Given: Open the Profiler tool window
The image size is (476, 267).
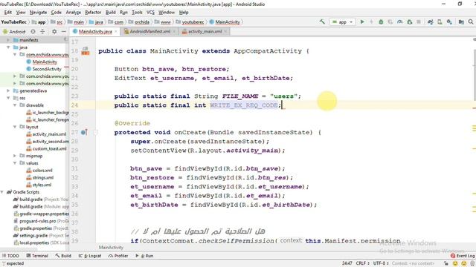Looking at the screenshot, I should (x=118, y=256).
